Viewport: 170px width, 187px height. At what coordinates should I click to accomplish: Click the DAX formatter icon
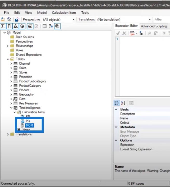[132, 33]
